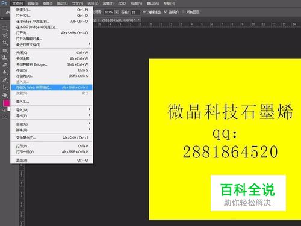Viewport: 301px width, 226px height.
Task: Click the opacity field showing 100%
Action: pos(109,12)
